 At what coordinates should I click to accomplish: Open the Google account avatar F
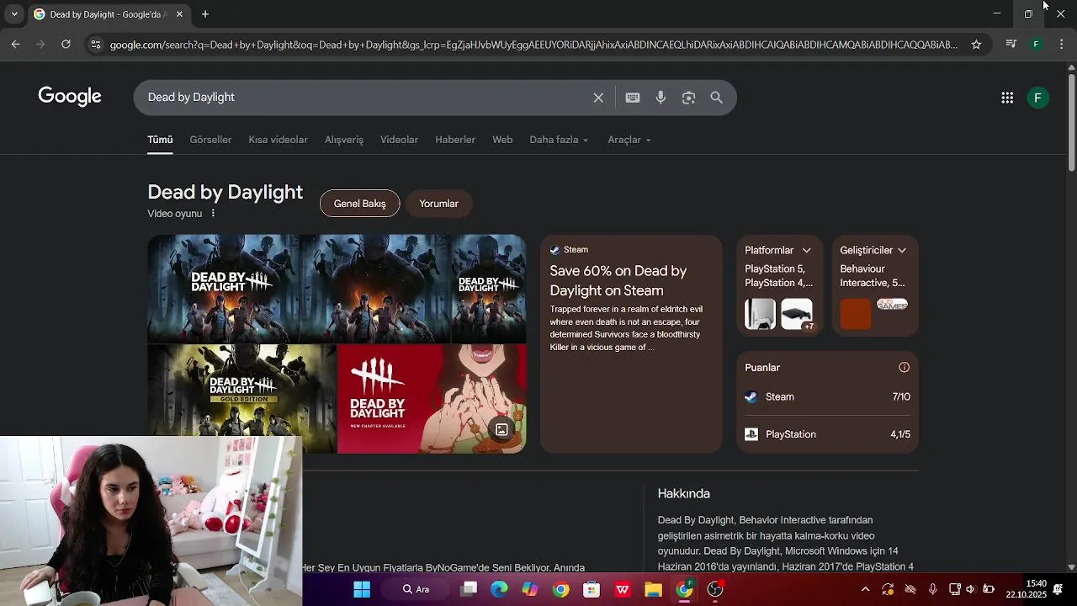click(1038, 98)
